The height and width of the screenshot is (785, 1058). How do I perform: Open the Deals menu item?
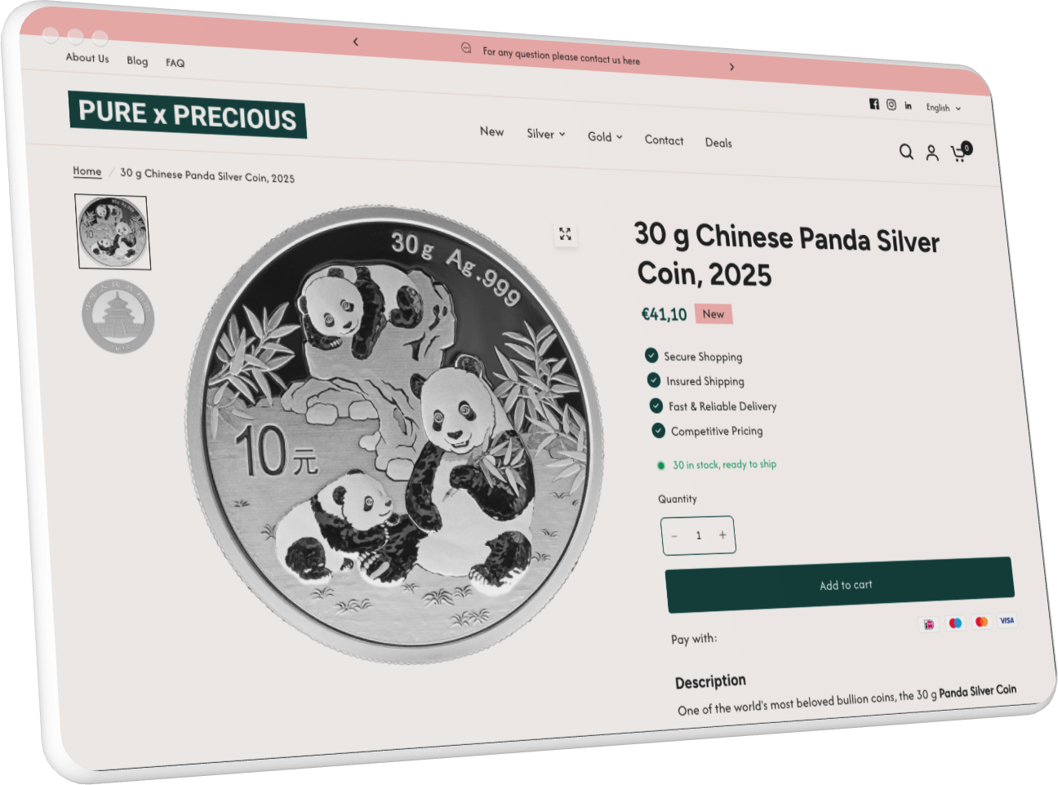pos(718,143)
